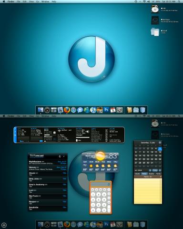Open Go menu in upper menu bar
183x229 pixels.
[38, 1]
